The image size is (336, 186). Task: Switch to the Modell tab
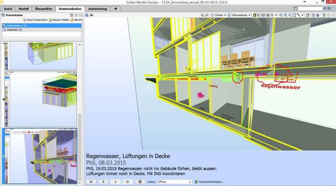[23, 9]
